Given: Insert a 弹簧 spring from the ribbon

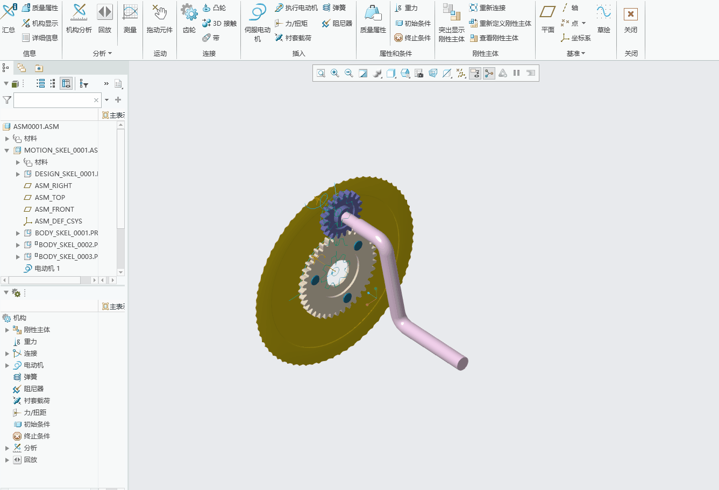Looking at the screenshot, I should tap(334, 8).
